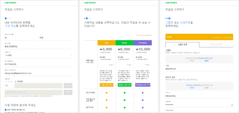
Task: Click the orange Lite plan banner
Action: [199, 37]
